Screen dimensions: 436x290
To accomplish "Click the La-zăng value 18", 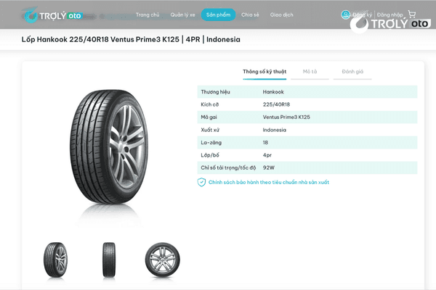I will click(x=265, y=143).
